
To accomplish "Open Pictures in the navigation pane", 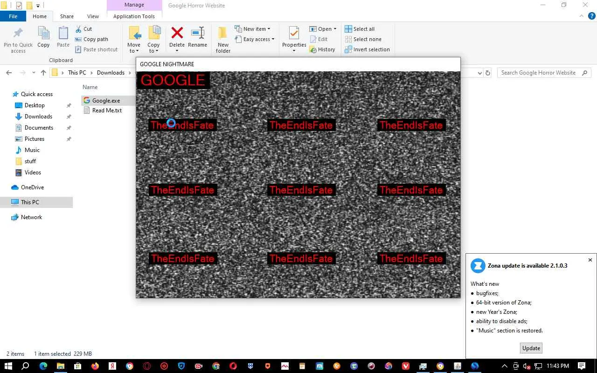I will click(x=35, y=139).
